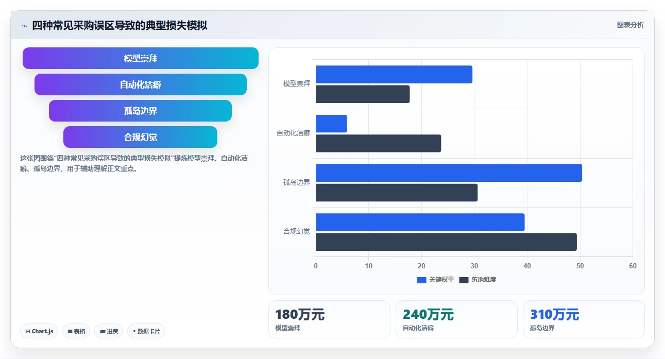665x359 pixels.
Task: Click the Chart.js tag chip
Action: point(39,331)
